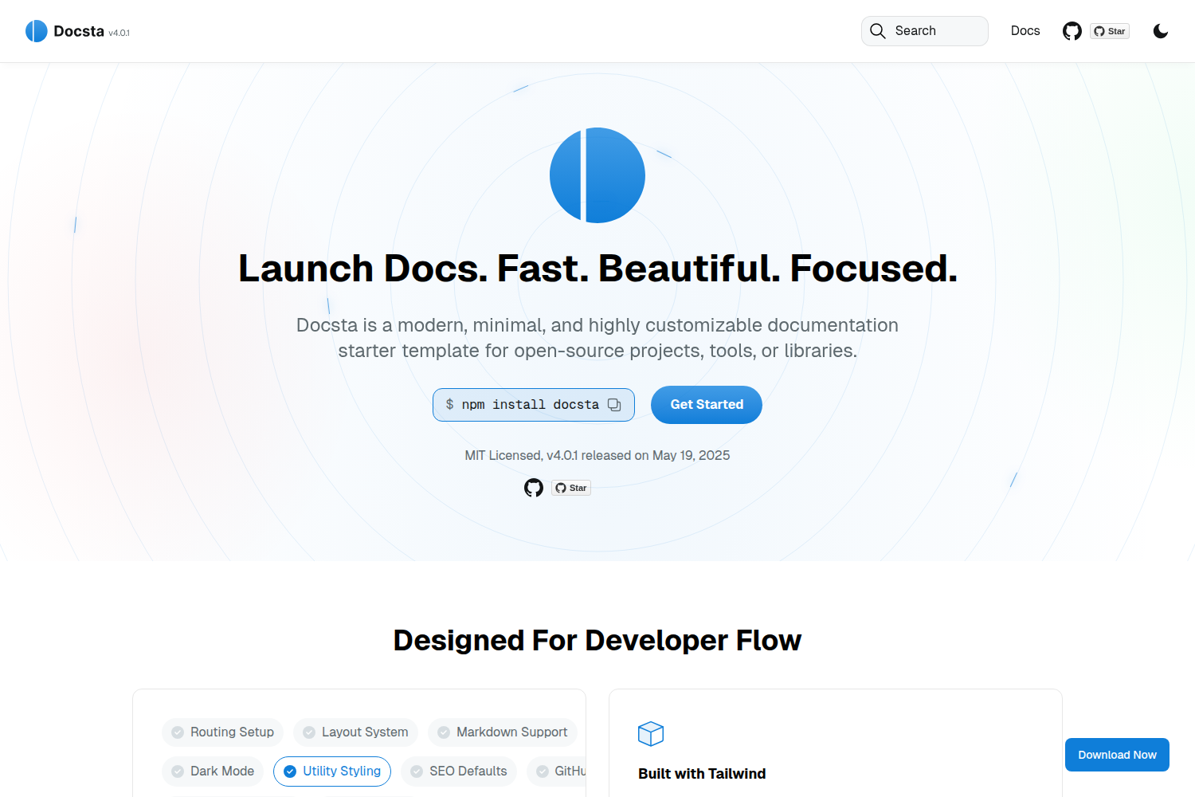Click the Docsta logo in the header
The width and height of the screenshot is (1195, 797).
click(37, 31)
